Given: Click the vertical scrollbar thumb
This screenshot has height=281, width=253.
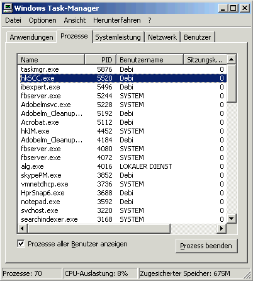Looking at the screenshot, I should [x=232, y=84].
